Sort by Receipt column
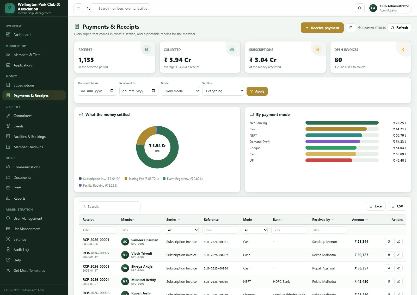This screenshot has height=295, width=417. click(90, 220)
